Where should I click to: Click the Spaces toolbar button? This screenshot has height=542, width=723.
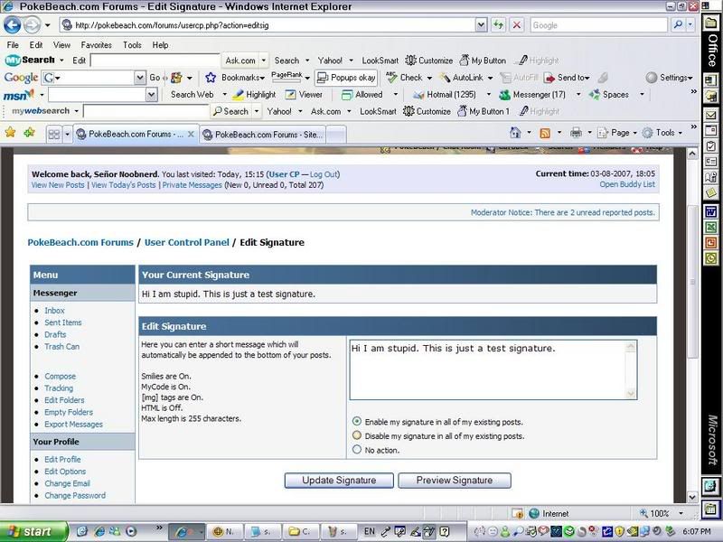pyautogui.click(x=608, y=95)
